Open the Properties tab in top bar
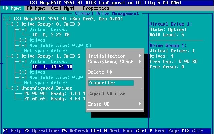The height and width of the screenshot is (134, 214). tap(96, 8)
